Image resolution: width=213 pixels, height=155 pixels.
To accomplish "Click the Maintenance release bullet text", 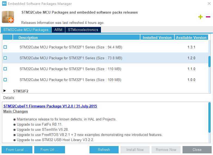I will coord(67,119).
